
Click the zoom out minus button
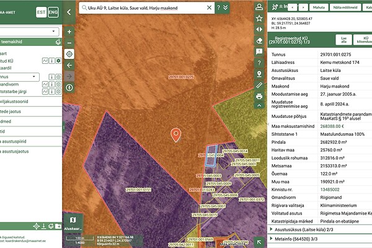coord(69,42)
